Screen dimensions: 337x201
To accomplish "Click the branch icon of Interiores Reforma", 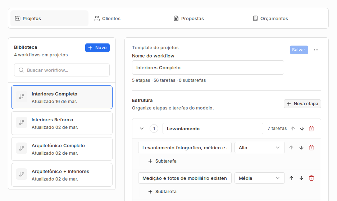I will (x=22, y=122).
